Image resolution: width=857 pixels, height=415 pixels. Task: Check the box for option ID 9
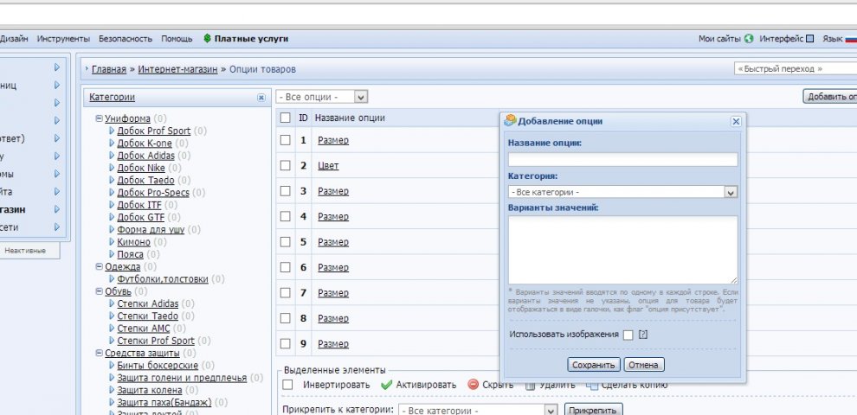point(286,344)
